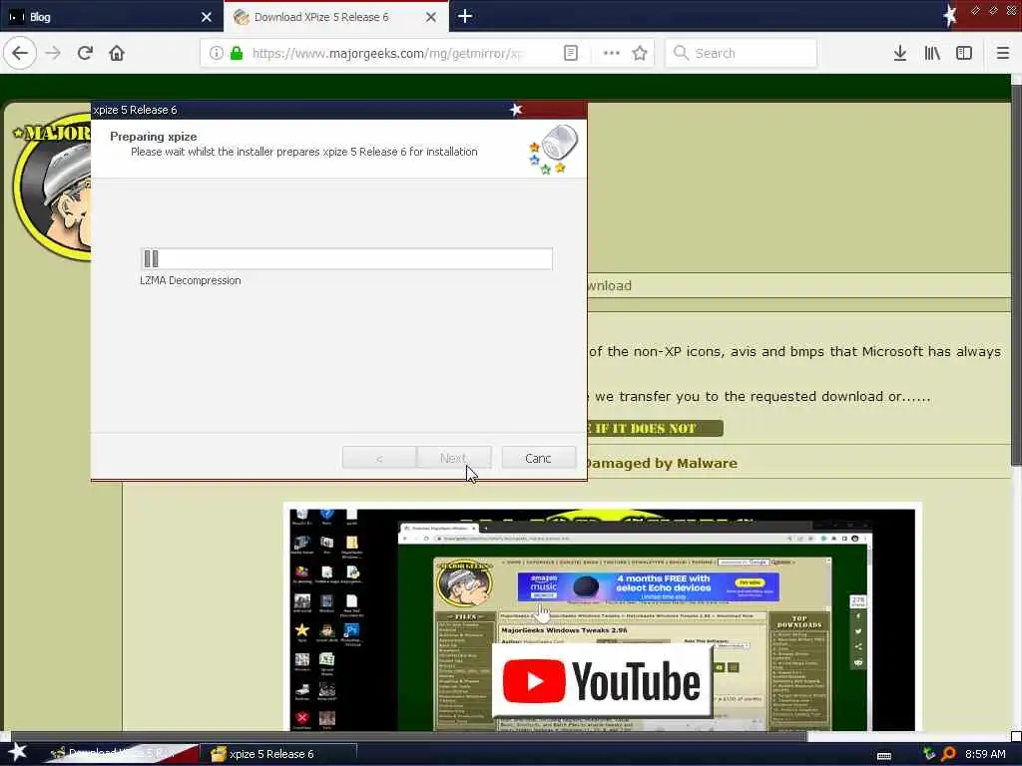The image size is (1022, 766).
Task: Open page actions three-dot menu
Action: pos(612,53)
